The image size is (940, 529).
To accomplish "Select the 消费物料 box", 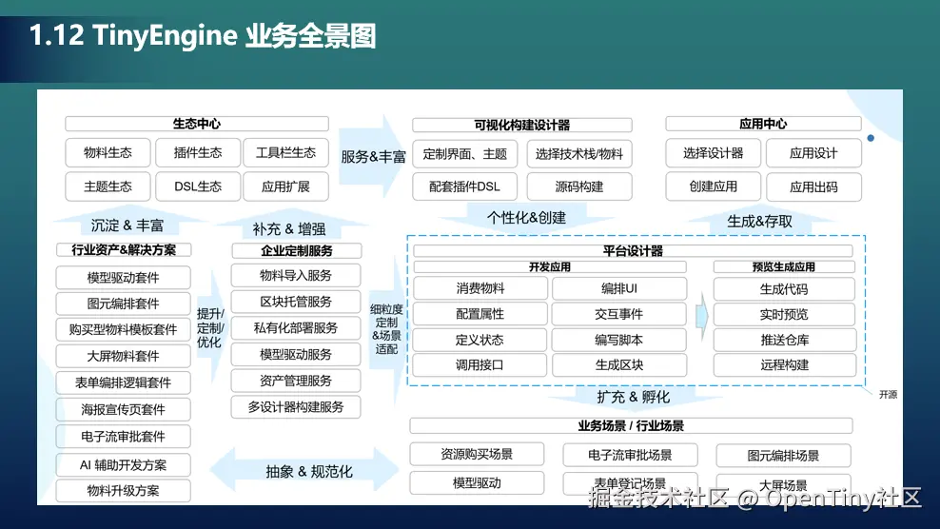I will coord(480,288).
